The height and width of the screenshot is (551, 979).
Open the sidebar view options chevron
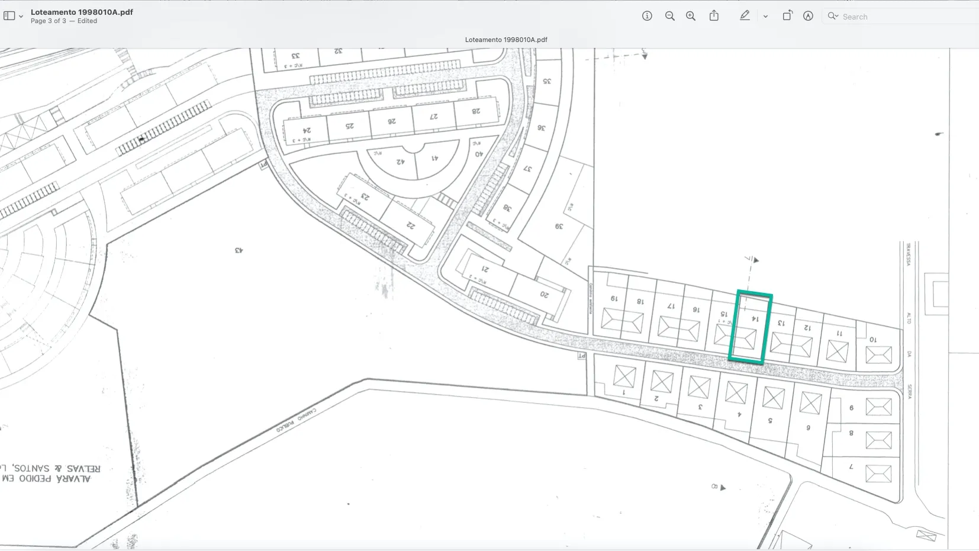(x=21, y=17)
